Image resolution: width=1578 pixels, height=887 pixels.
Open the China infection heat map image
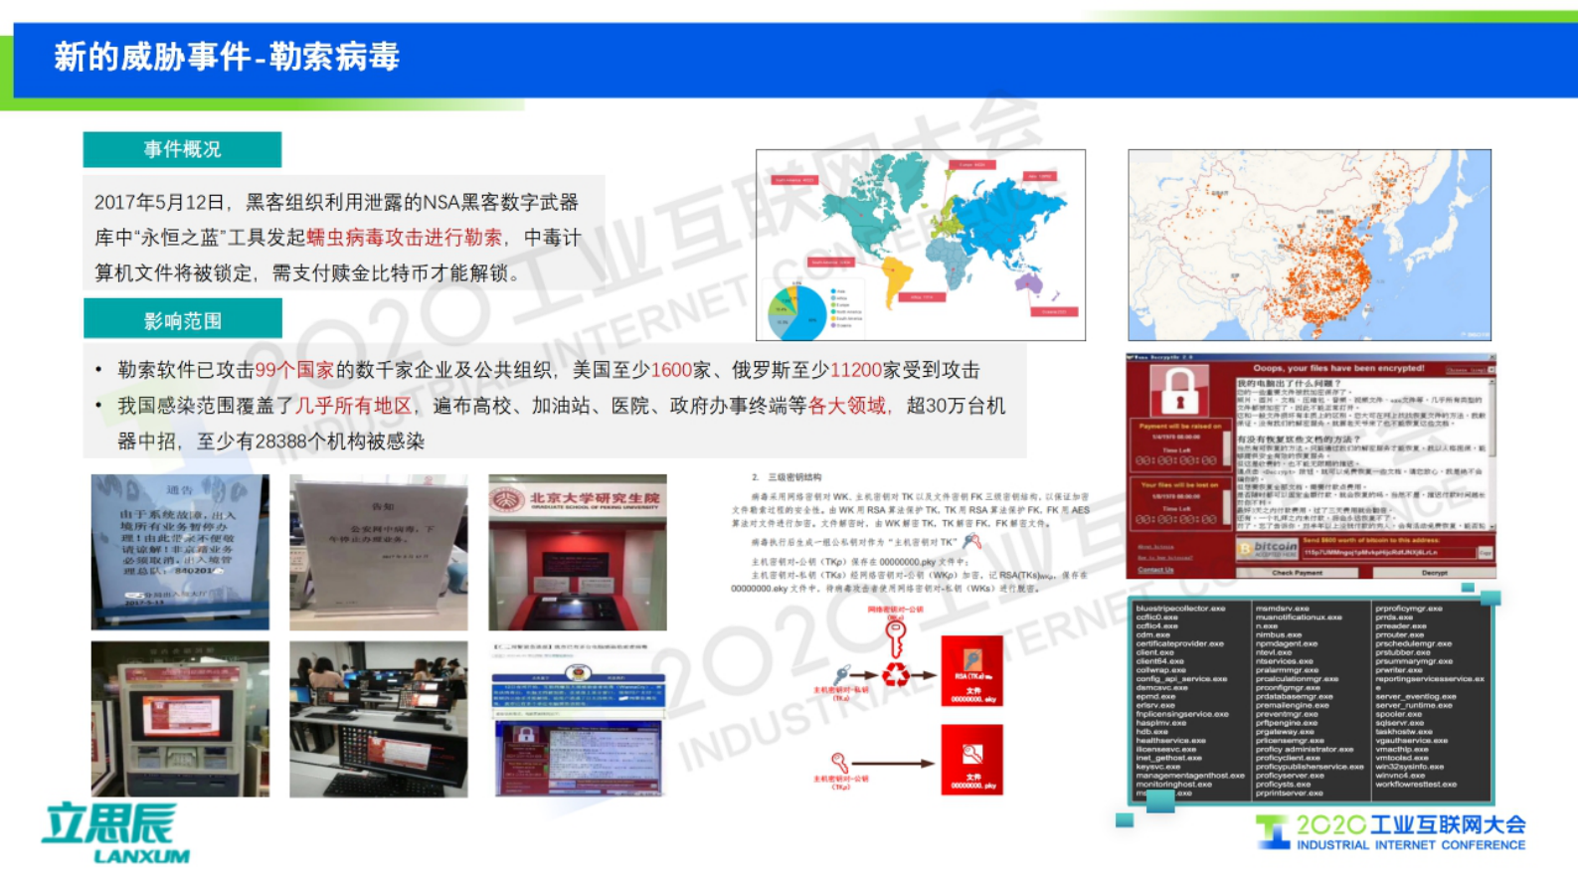coord(1310,245)
